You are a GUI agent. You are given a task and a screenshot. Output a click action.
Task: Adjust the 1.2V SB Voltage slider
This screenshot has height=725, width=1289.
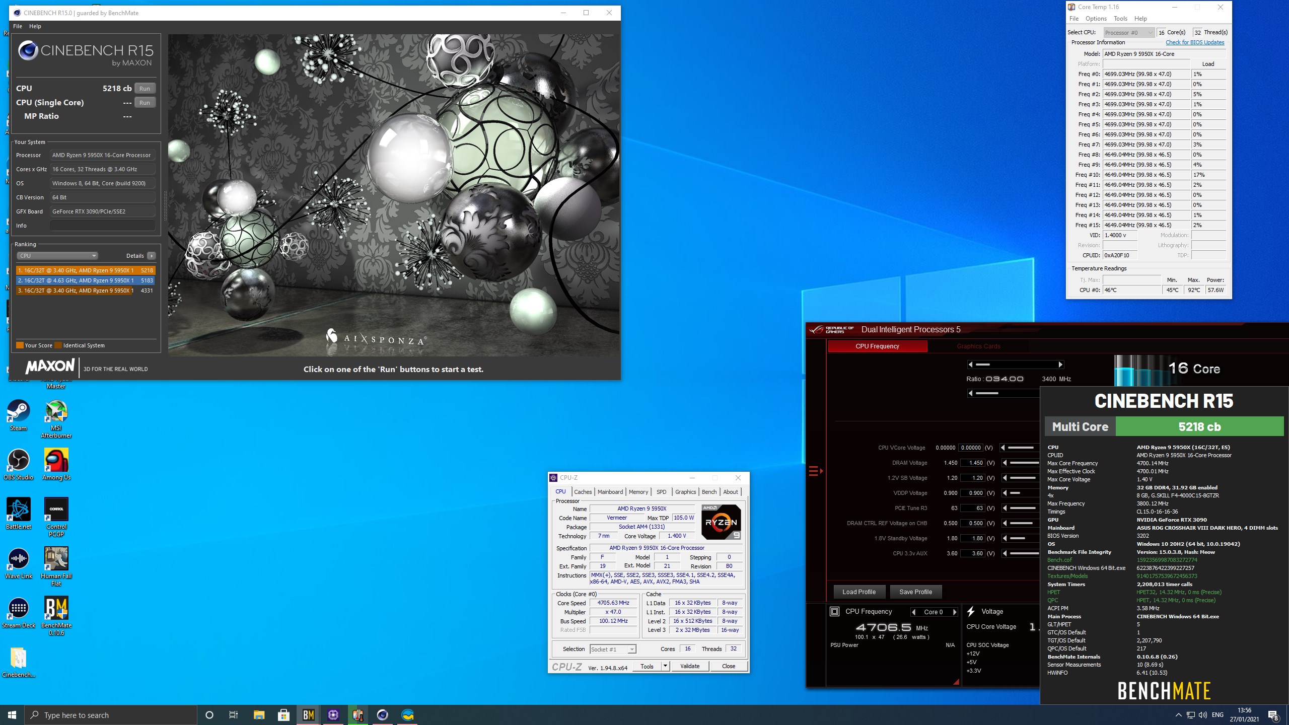pos(1023,478)
